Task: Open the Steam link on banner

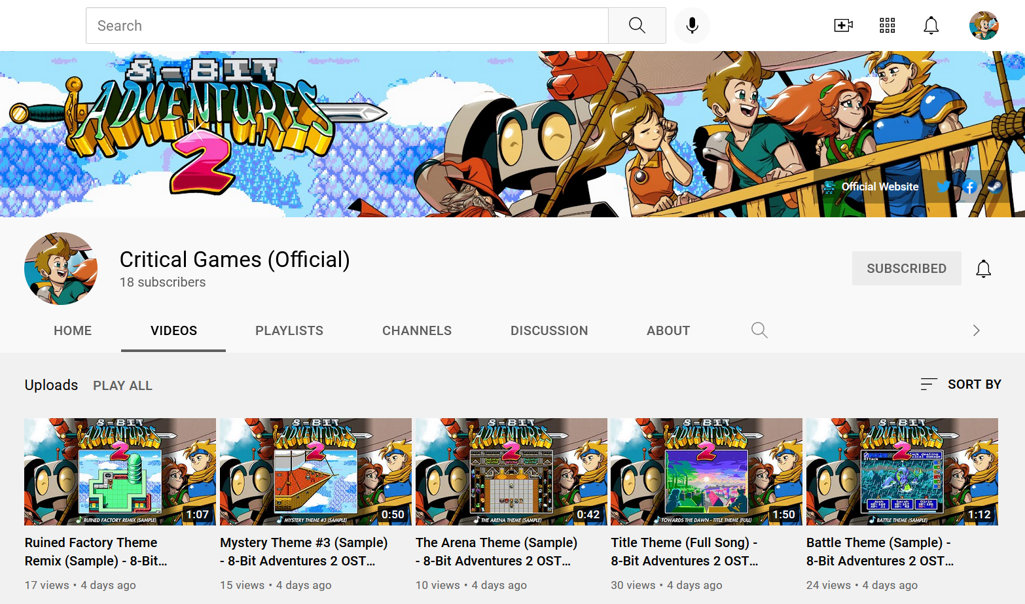Action: point(995,187)
